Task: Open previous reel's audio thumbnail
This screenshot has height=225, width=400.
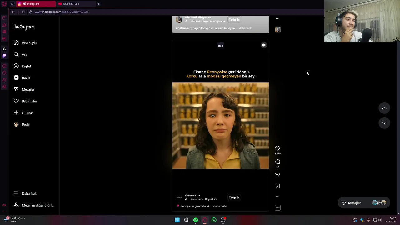Action: (x=277, y=30)
